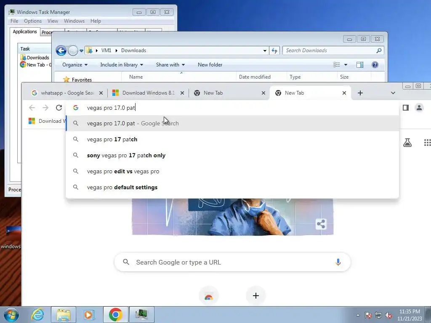Sort by Date modified column
Image resolution: width=431 pixels, height=323 pixels.
click(x=261, y=77)
